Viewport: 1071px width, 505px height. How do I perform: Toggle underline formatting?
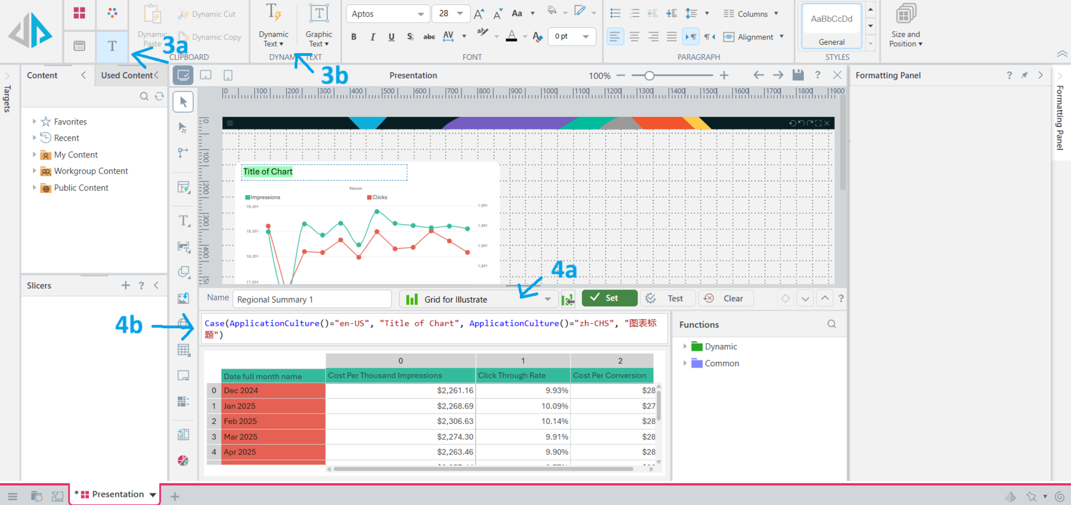click(391, 37)
